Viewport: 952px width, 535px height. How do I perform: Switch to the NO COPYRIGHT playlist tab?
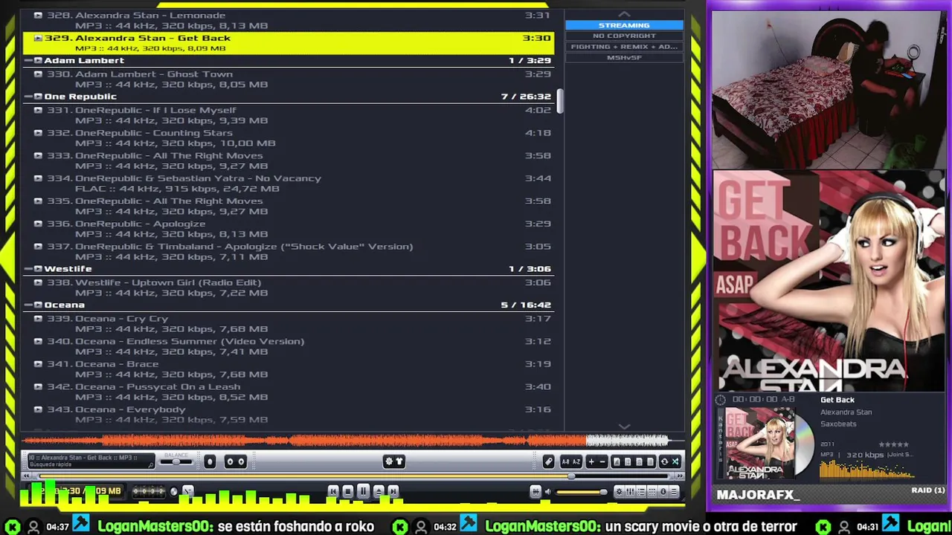(624, 36)
